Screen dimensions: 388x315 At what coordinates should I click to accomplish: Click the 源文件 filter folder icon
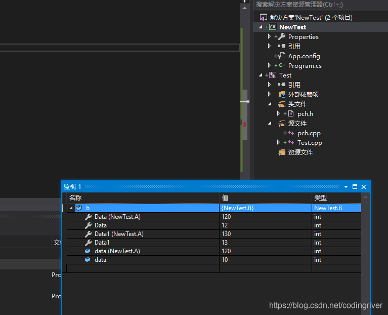pyautogui.click(x=282, y=124)
